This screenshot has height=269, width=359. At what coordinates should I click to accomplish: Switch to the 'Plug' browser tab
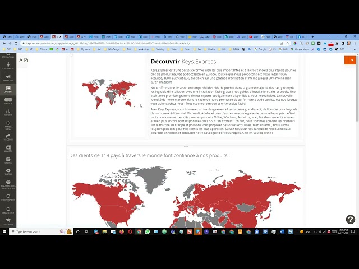click(x=33, y=36)
